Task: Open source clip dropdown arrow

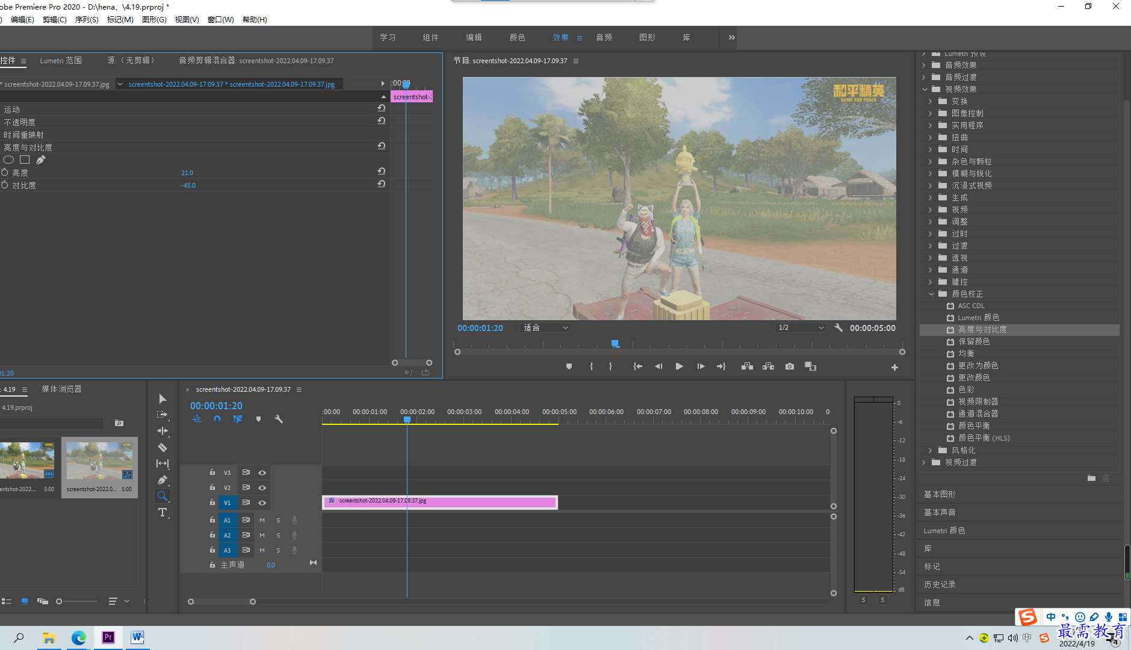Action: (120, 84)
